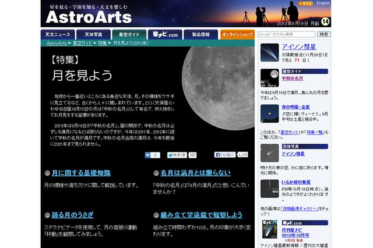
Task: Open 踊る月のうさぎ link
Action: coord(72,215)
